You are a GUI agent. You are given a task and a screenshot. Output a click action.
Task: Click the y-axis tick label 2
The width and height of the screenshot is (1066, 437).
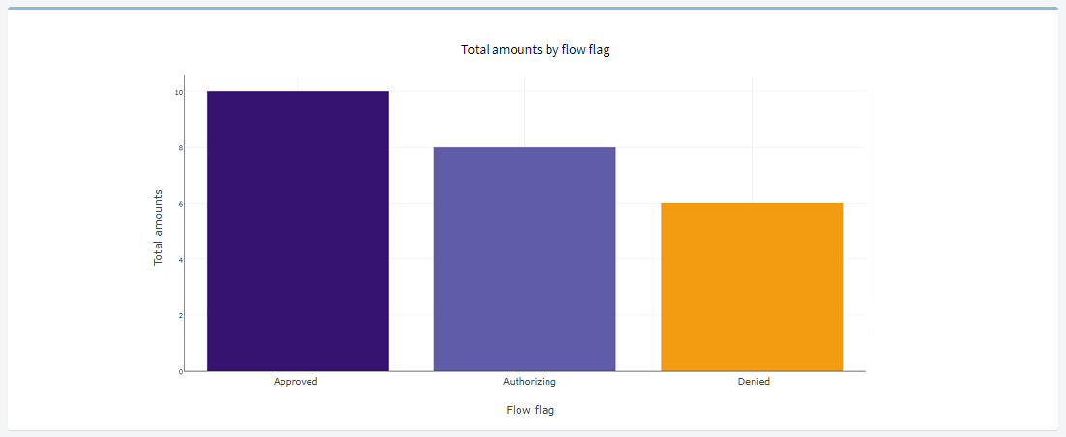[x=180, y=315]
